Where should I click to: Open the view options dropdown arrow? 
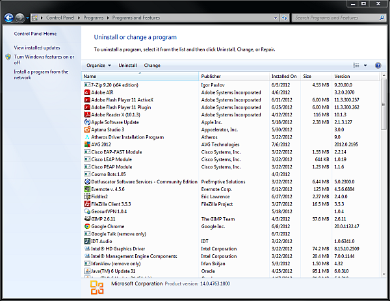[x=365, y=66]
